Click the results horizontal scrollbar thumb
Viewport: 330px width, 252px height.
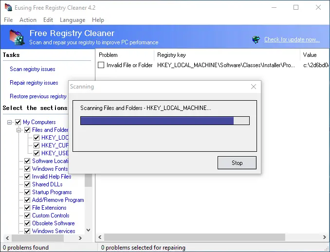click(195, 237)
